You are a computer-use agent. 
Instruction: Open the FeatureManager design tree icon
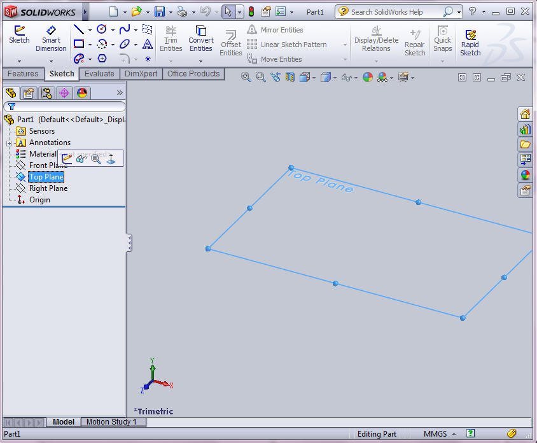pyautogui.click(x=11, y=92)
